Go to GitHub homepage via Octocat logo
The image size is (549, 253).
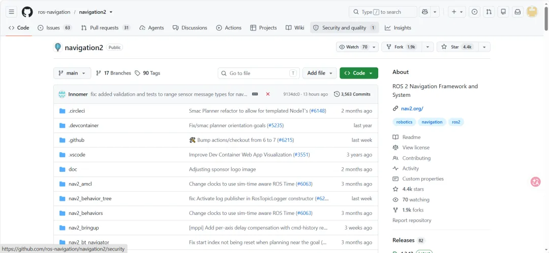pyautogui.click(x=27, y=12)
